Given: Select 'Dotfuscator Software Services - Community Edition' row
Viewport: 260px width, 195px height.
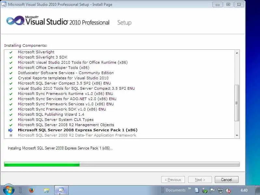Looking at the screenshot, I should pos(66,73).
